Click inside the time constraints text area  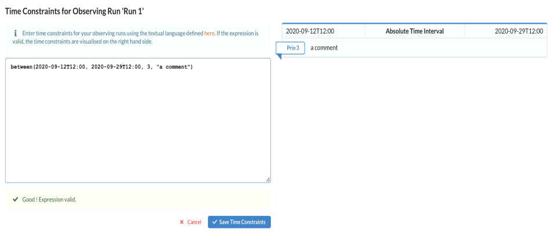pyautogui.click(x=138, y=127)
